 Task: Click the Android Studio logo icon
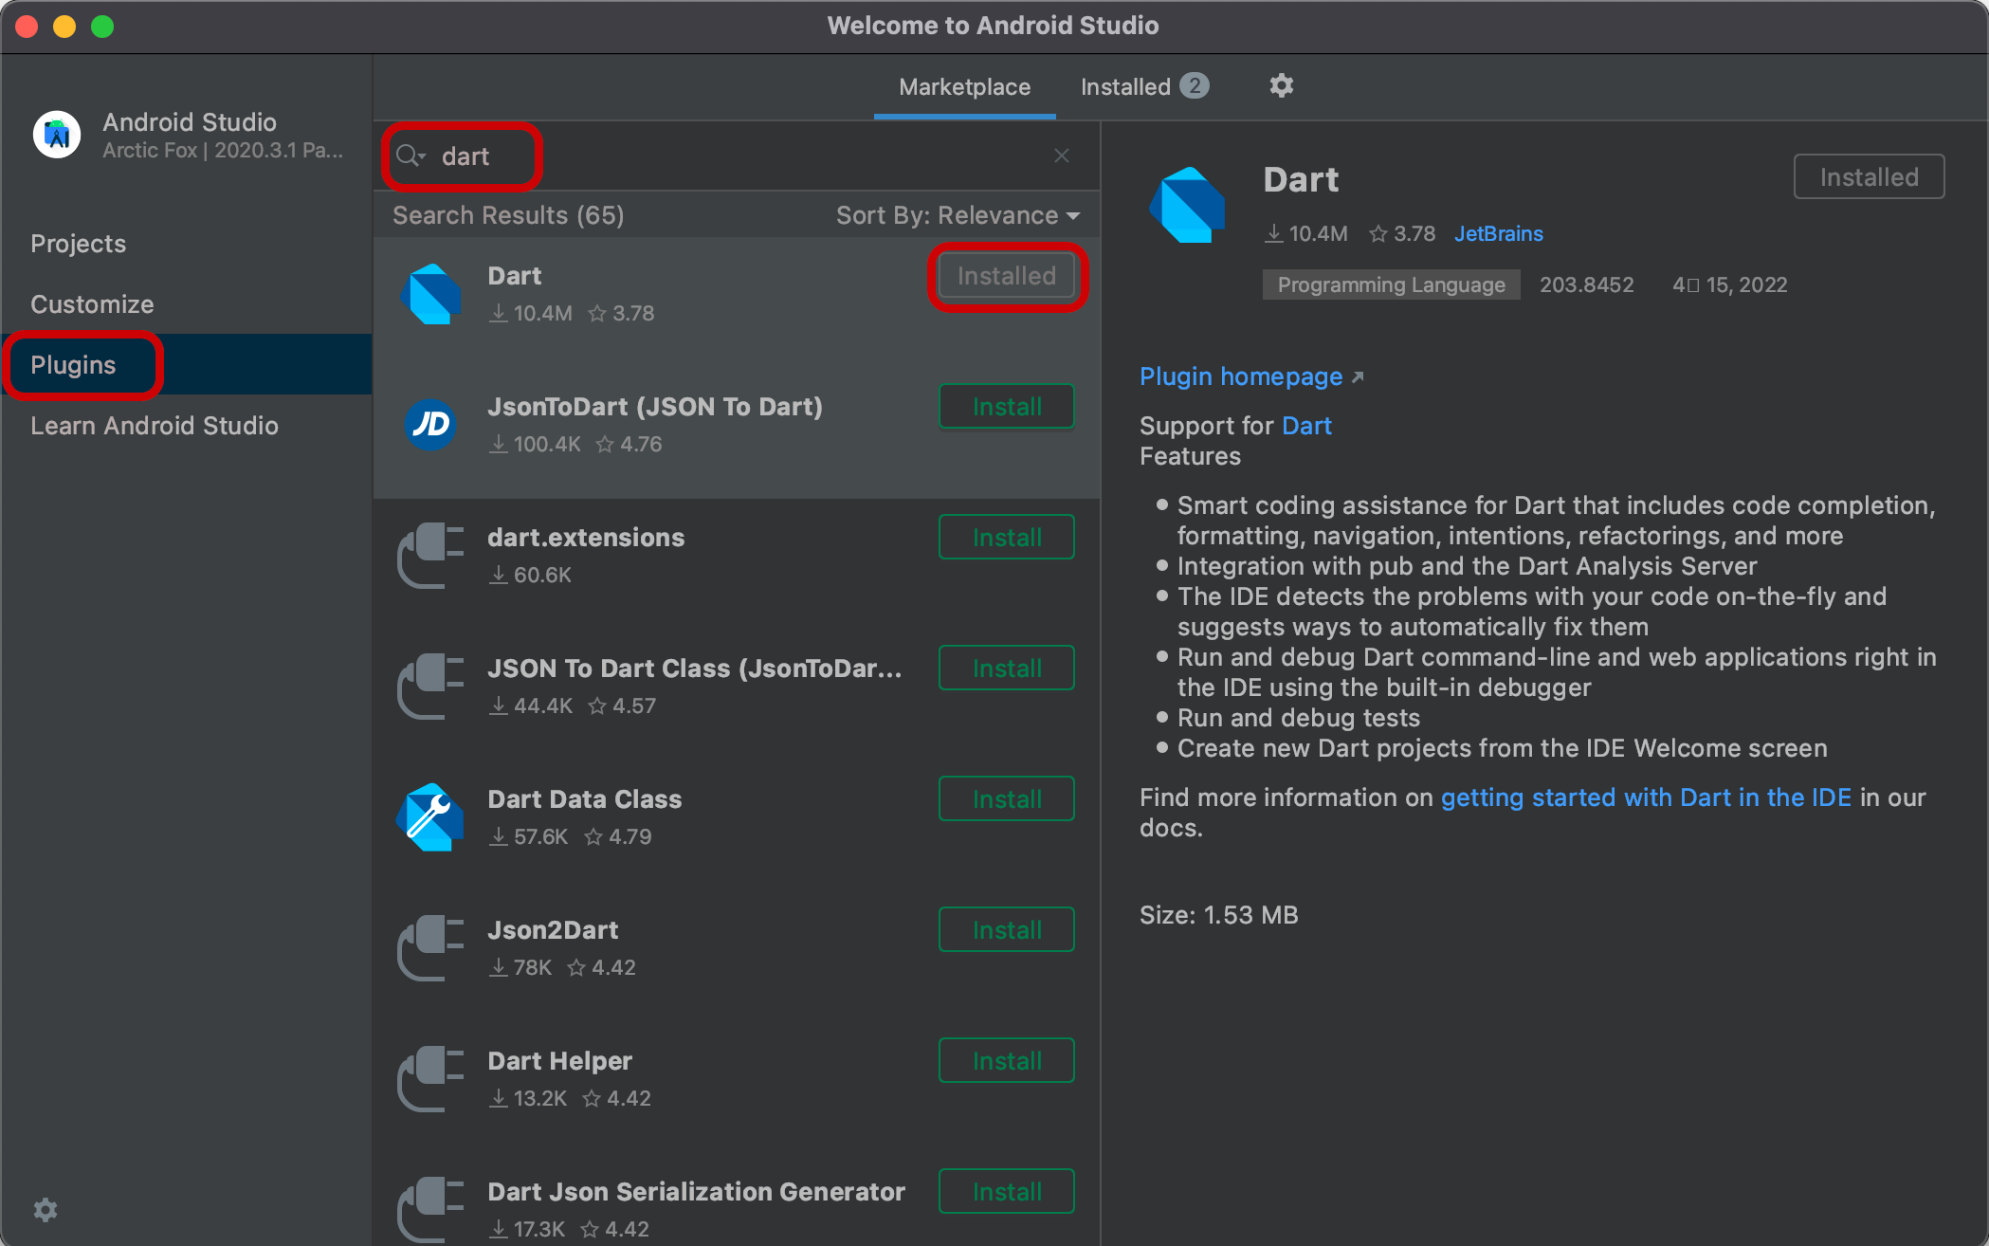coord(57,135)
